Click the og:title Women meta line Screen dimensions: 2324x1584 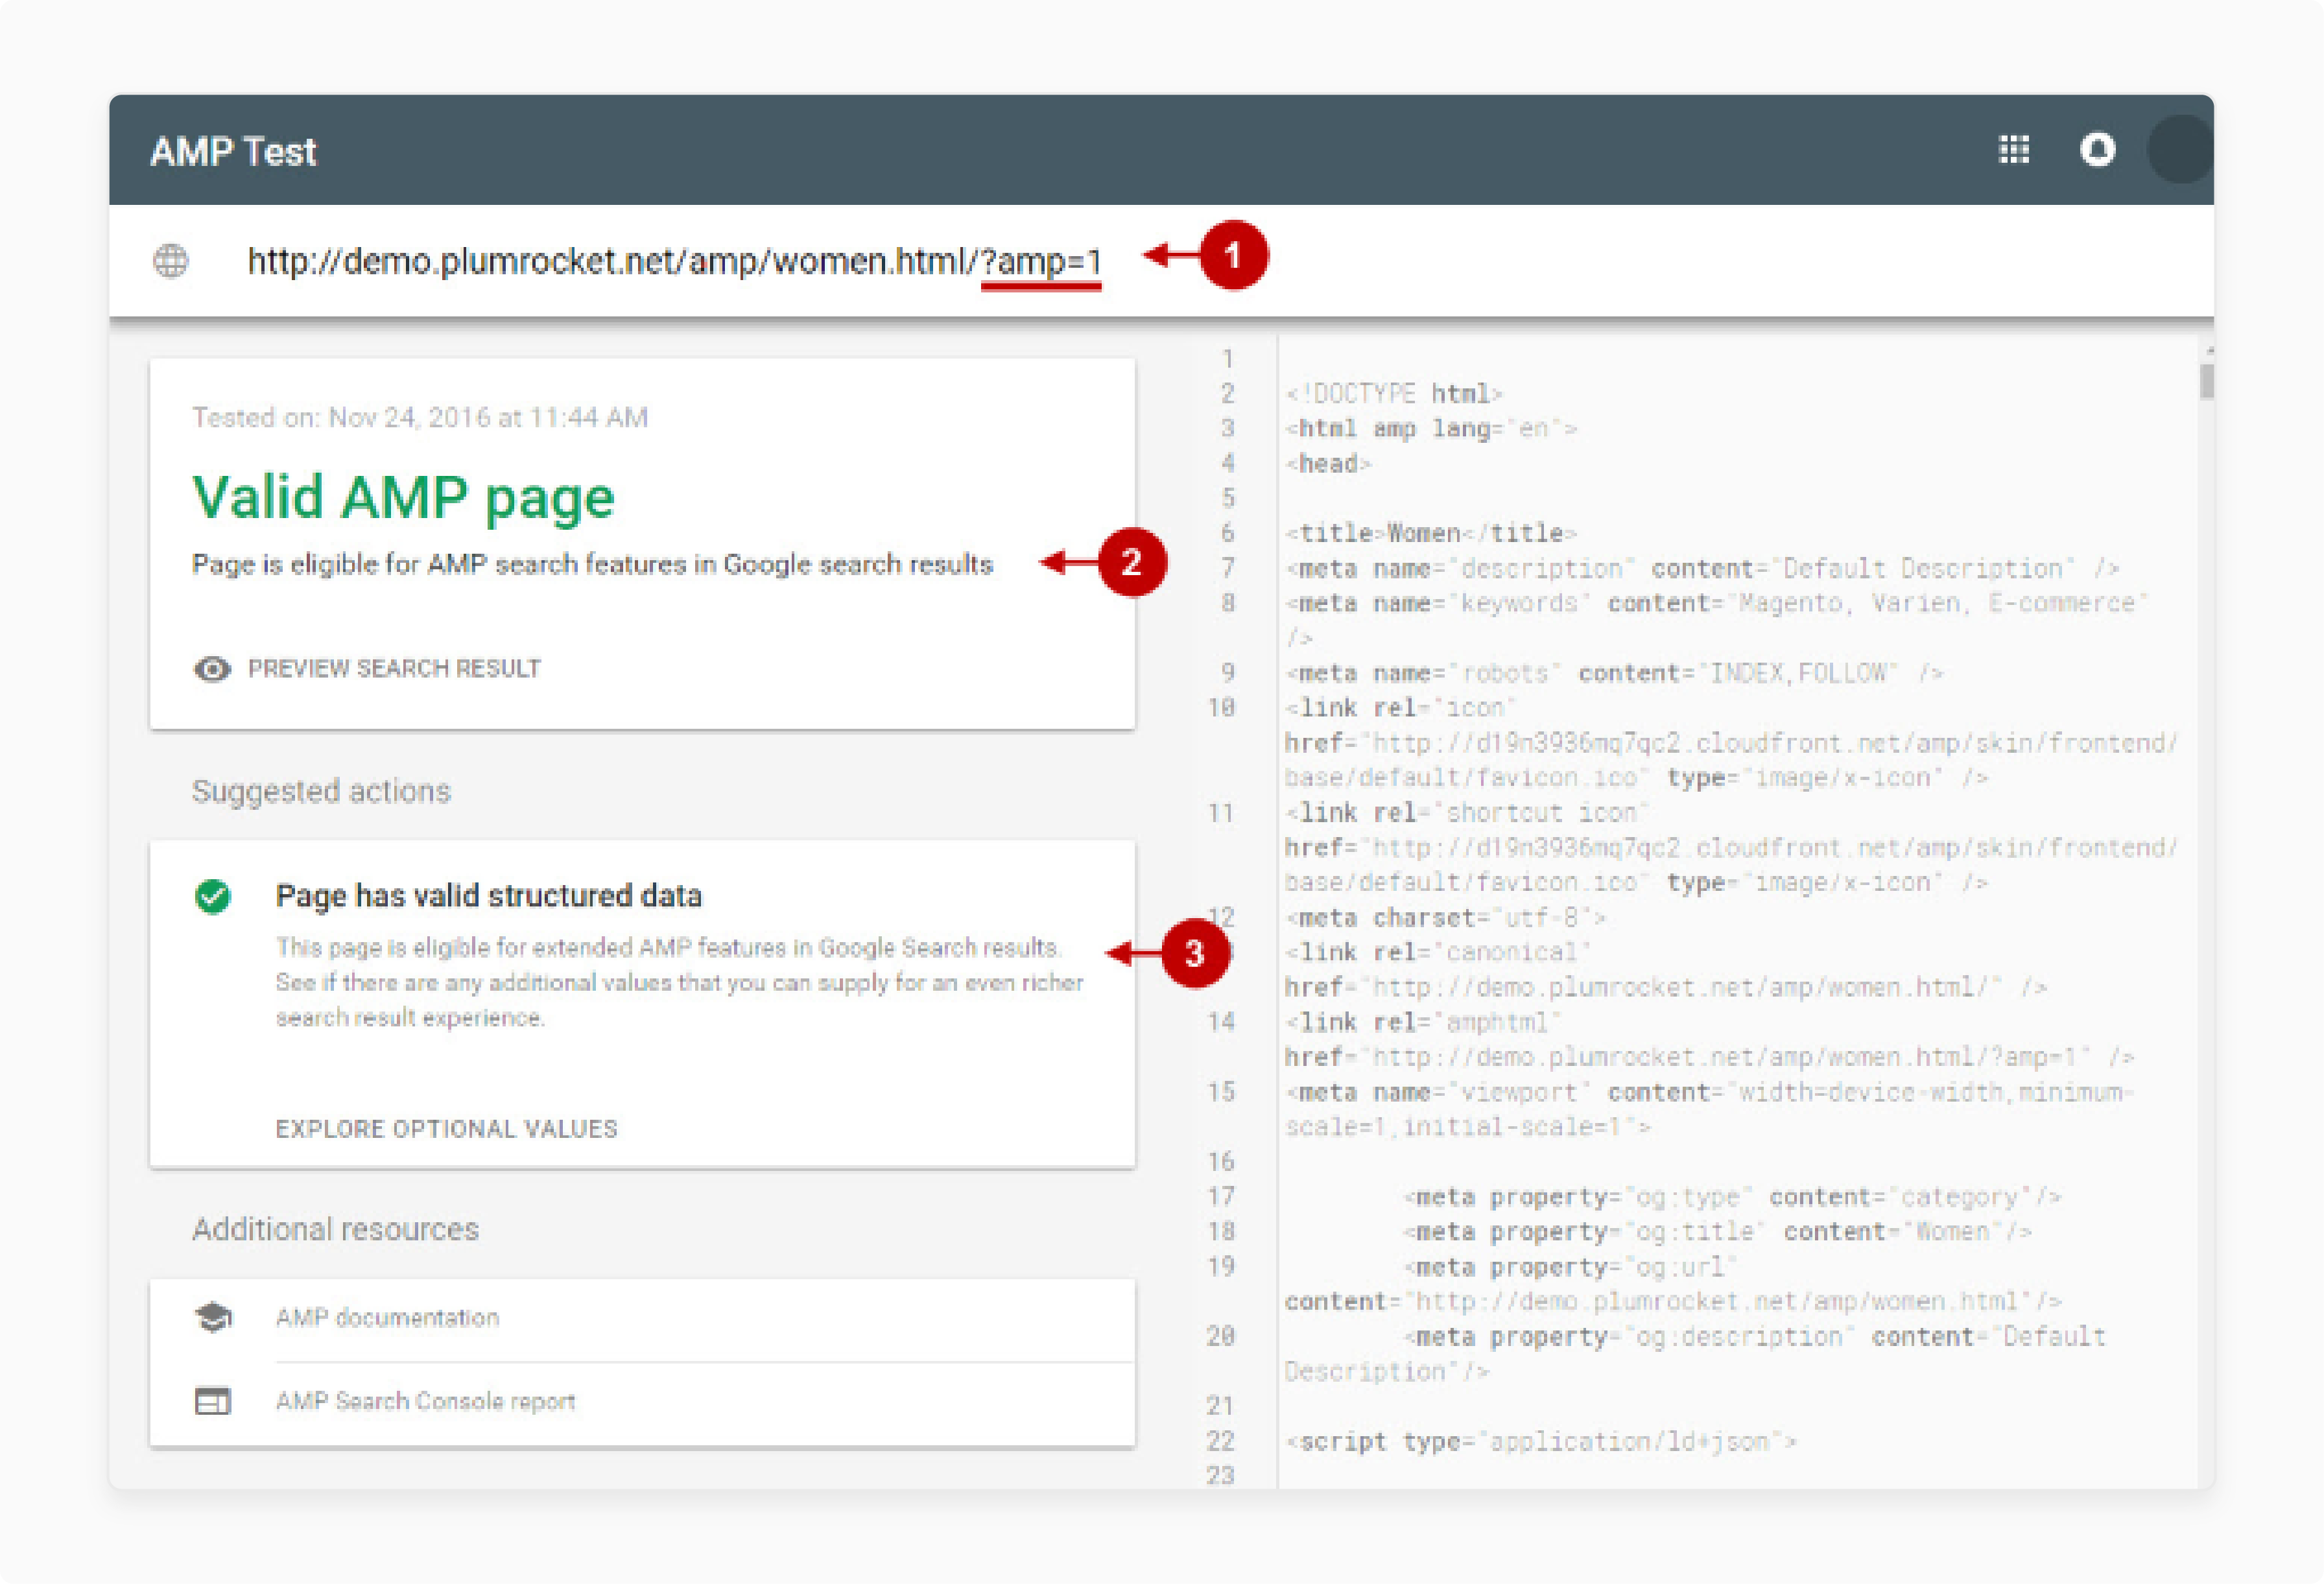coord(1717,1232)
